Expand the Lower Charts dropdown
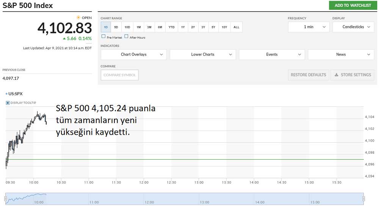Viewport: 379px width, 207px height. tap(203, 54)
